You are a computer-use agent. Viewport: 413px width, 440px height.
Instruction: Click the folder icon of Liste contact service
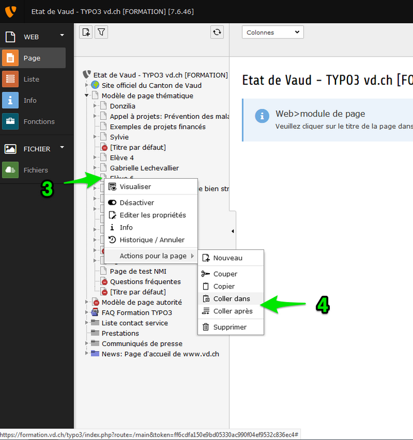tap(95, 322)
